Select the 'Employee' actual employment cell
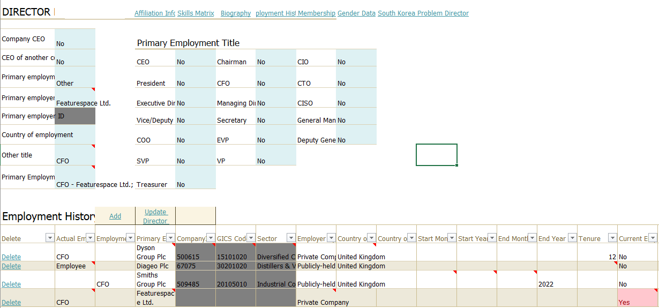Screen dimensions: 659x308 coord(75,266)
